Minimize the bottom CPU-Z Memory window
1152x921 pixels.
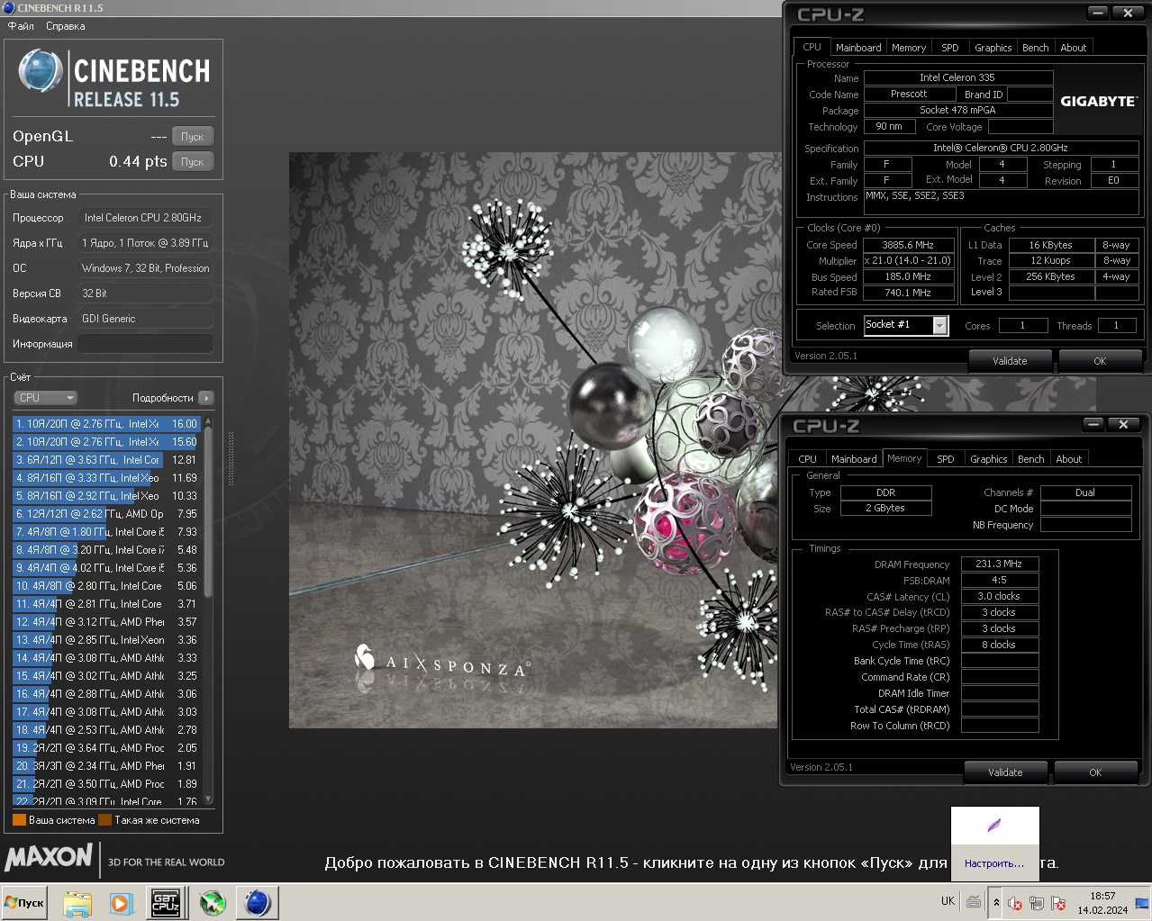click(x=1093, y=424)
